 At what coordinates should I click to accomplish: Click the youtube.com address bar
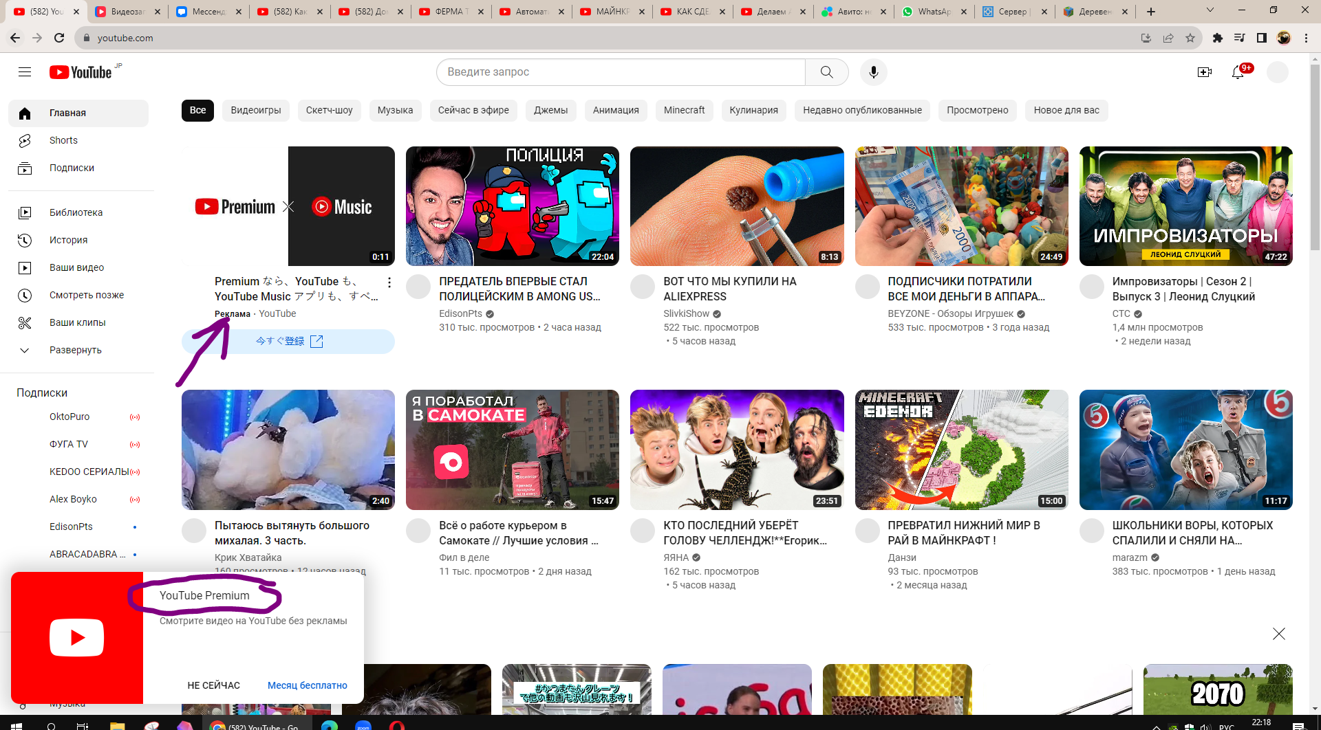pyautogui.click(x=605, y=38)
